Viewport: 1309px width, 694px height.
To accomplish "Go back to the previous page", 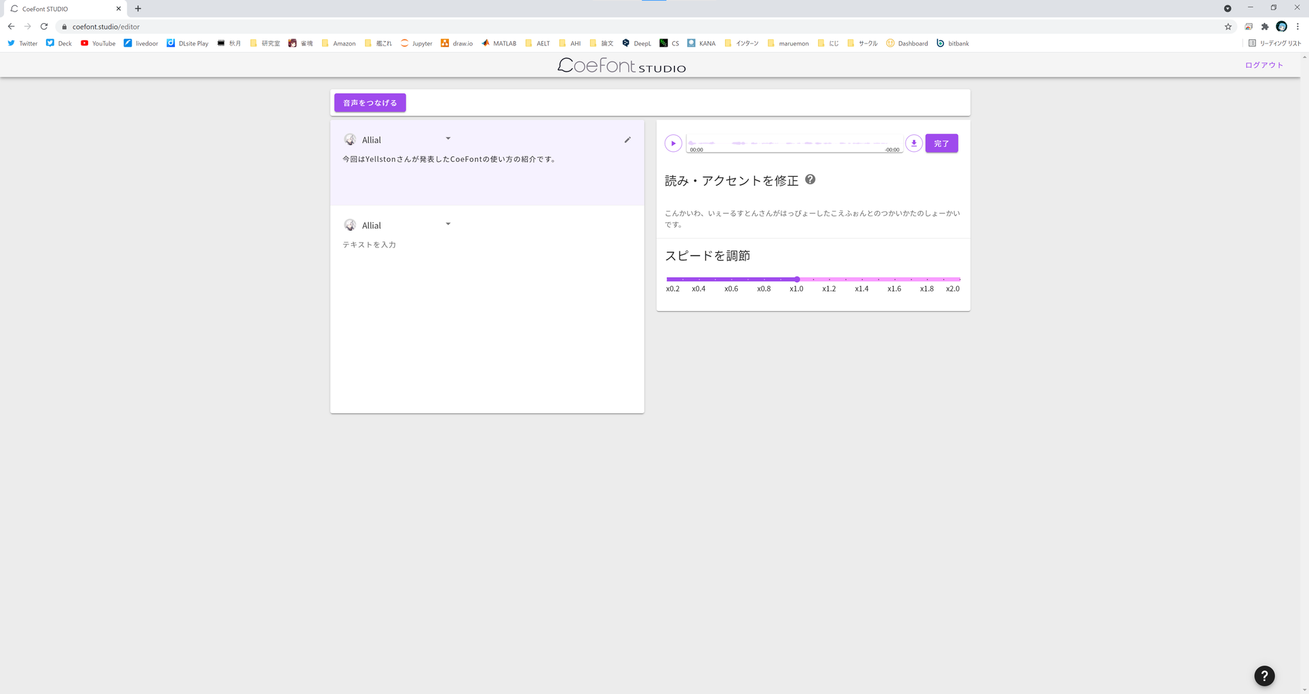I will coord(11,26).
